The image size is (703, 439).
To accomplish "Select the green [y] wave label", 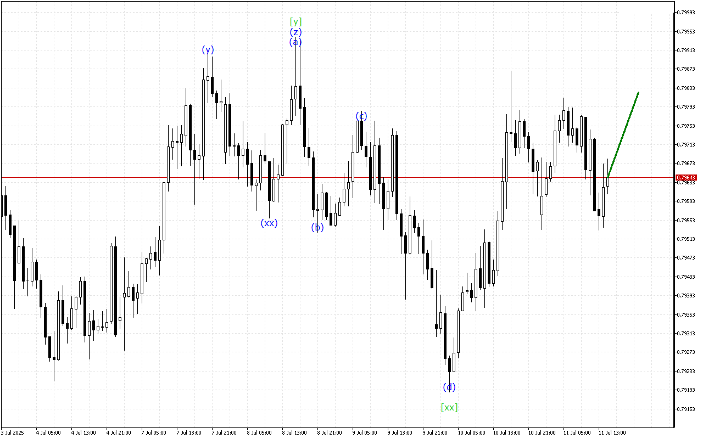I will tap(295, 22).
